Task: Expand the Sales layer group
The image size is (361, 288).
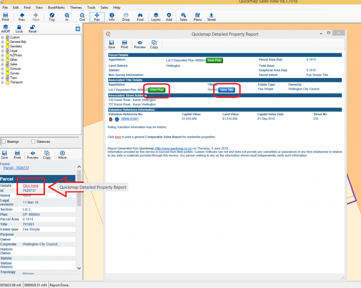Action: [x=2, y=64]
